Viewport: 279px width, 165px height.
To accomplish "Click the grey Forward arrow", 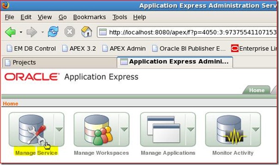I will (32, 32).
